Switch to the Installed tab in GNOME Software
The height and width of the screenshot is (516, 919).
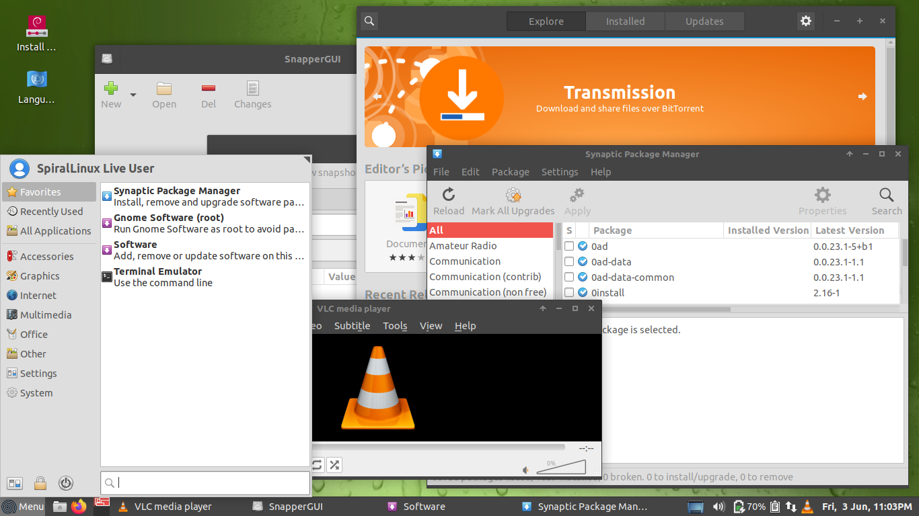[624, 21]
